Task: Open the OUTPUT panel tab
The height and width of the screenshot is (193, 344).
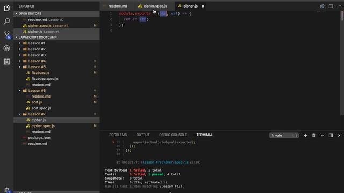Action: (x=143, y=135)
